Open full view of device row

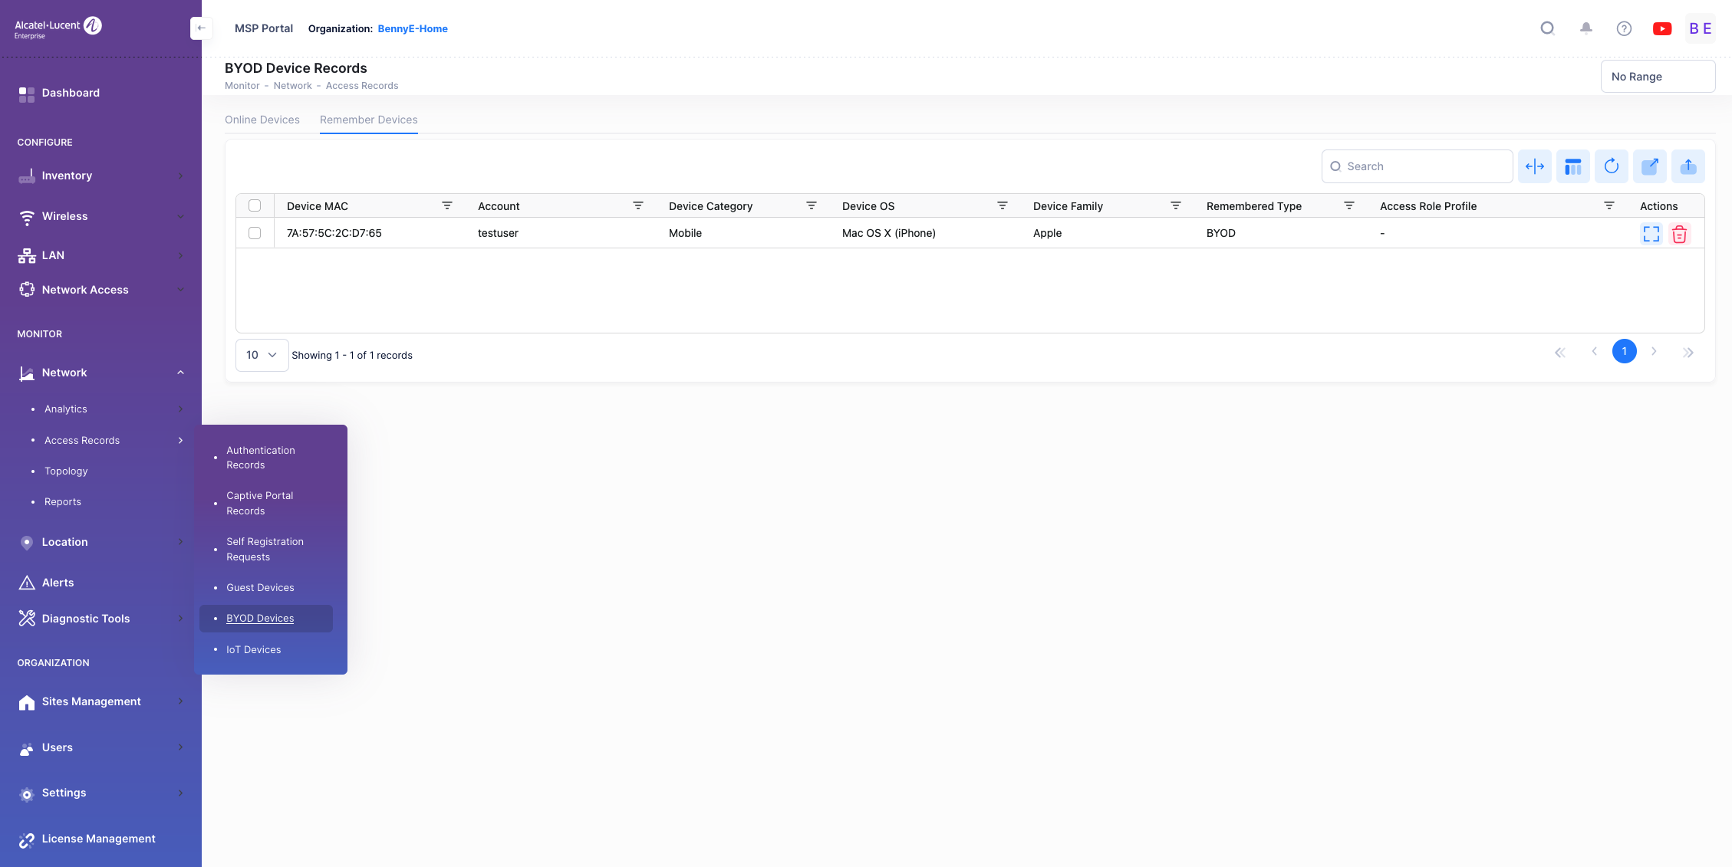(1651, 234)
